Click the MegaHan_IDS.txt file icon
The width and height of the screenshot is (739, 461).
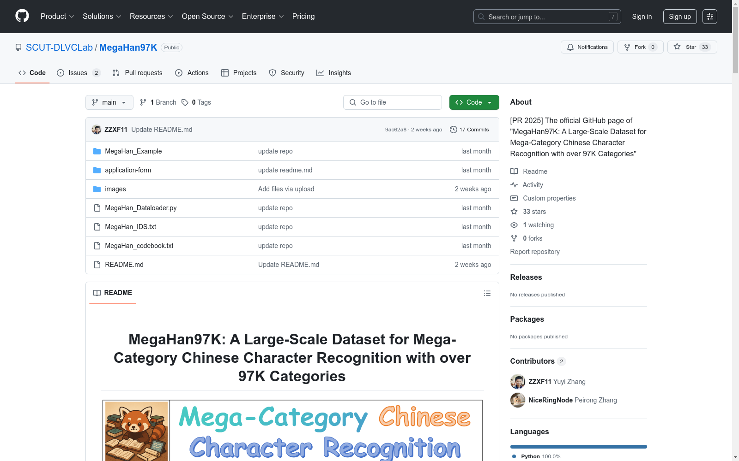point(97,227)
